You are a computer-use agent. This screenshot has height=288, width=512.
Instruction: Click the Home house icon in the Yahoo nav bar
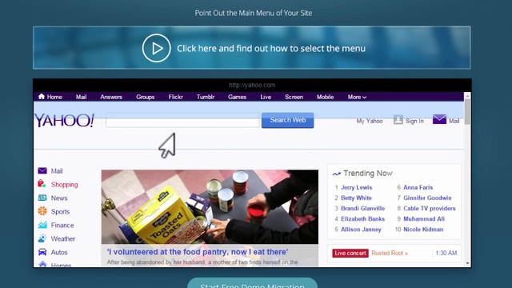click(x=42, y=96)
